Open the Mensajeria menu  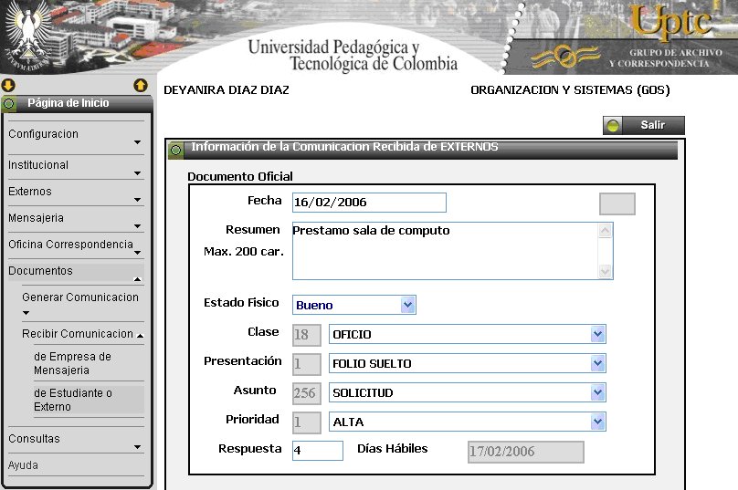point(36,218)
